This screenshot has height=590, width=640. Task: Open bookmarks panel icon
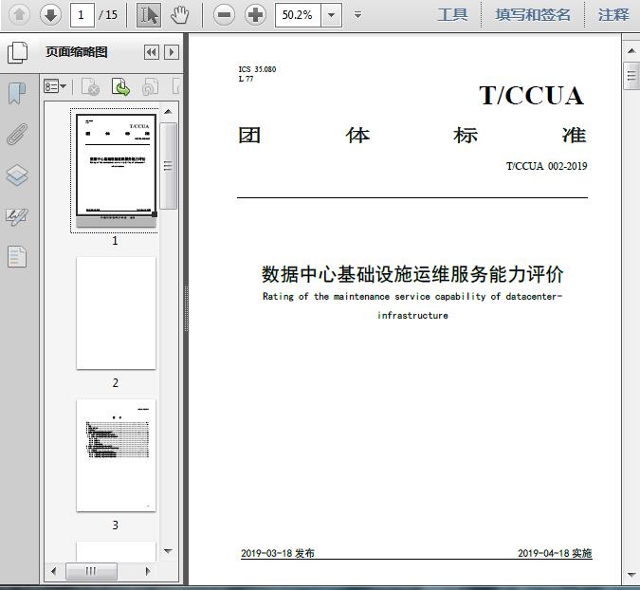pos(17,93)
